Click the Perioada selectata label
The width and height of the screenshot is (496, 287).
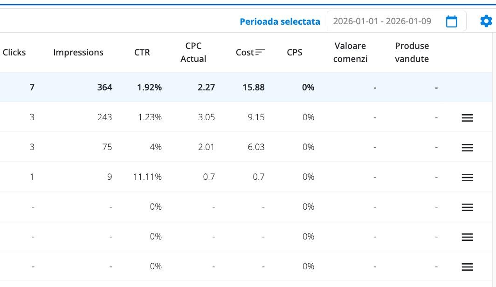click(280, 21)
